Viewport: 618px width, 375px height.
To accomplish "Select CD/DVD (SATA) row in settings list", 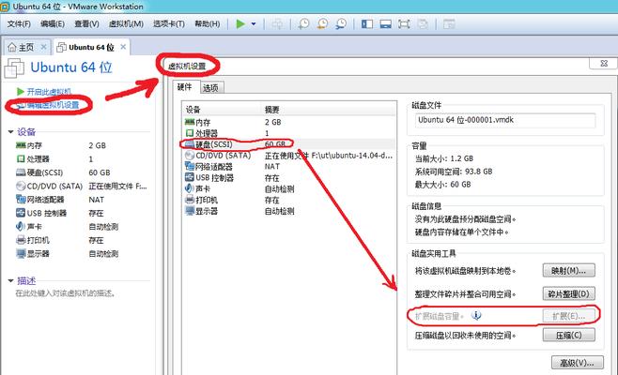I will (289, 156).
